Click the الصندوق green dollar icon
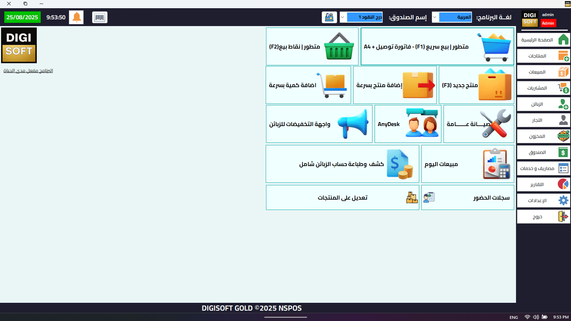This screenshot has height=321, width=571. [x=563, y=152]
